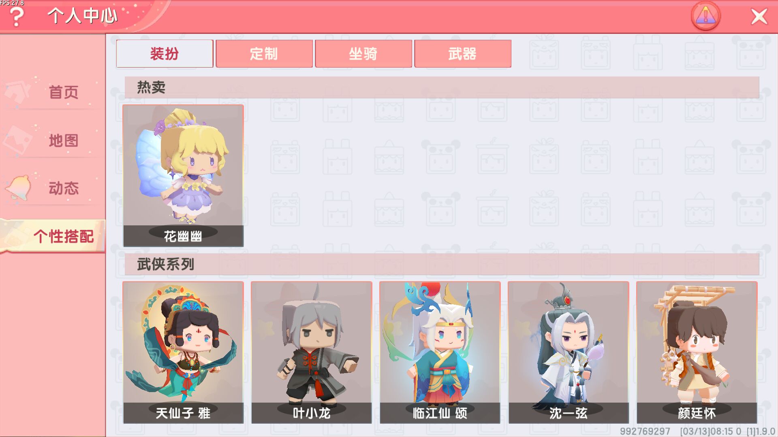
Task: Click the picture icon beside 地图
Action: [18, 140]
